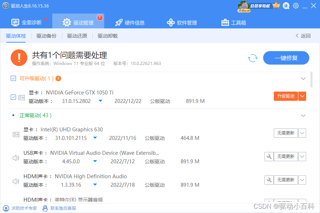Click 无需更新 for NVIDIA High Definition Audio
Screen dimensions: 320x213
[x=286, y=180]
